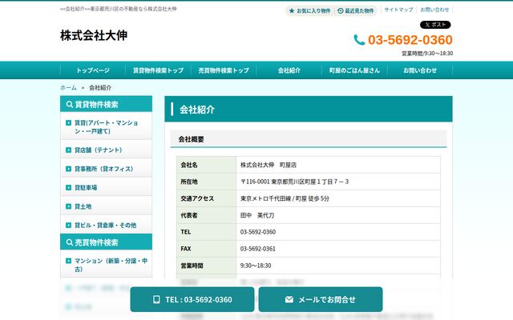Open 町屋のごはん屋さん navigation item
The image size is (513, 320).
point(354,70)
